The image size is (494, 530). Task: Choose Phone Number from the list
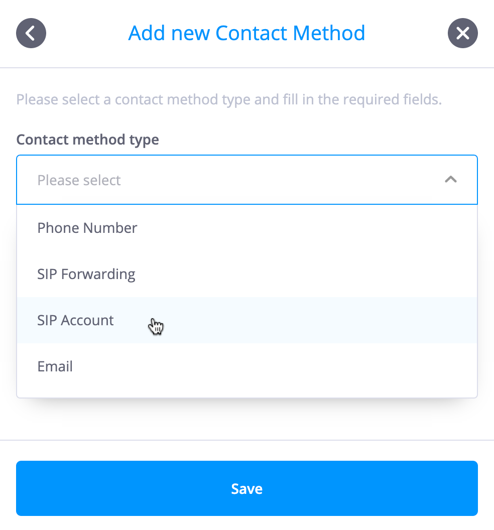[247, 228]
